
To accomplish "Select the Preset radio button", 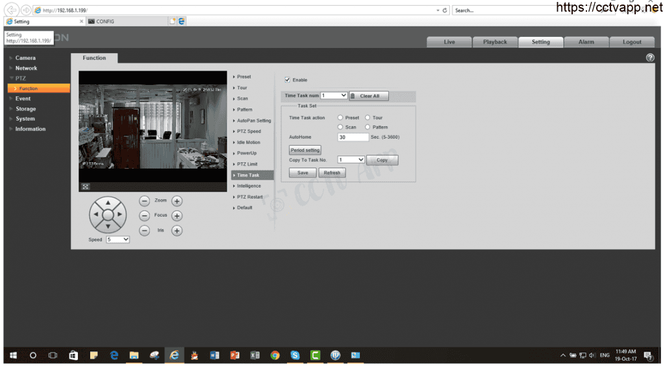I will tap(340, 117).
